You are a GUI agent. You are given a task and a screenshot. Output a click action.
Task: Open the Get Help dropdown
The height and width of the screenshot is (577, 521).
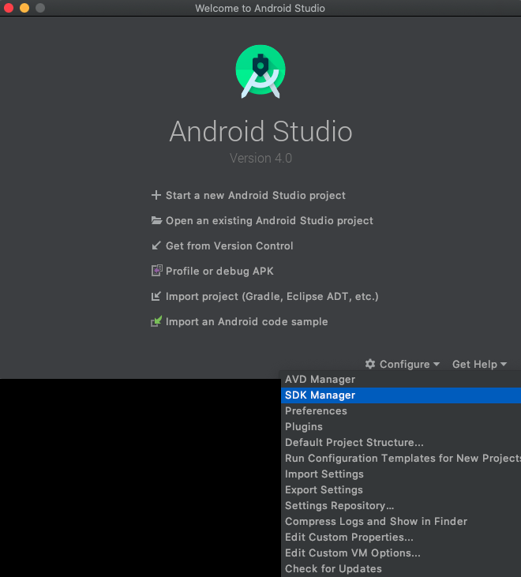[479, 365]
